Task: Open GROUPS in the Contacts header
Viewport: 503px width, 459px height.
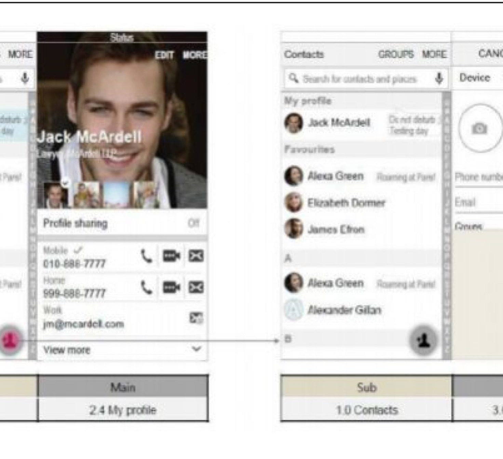Action: click(x=396, y=54)
